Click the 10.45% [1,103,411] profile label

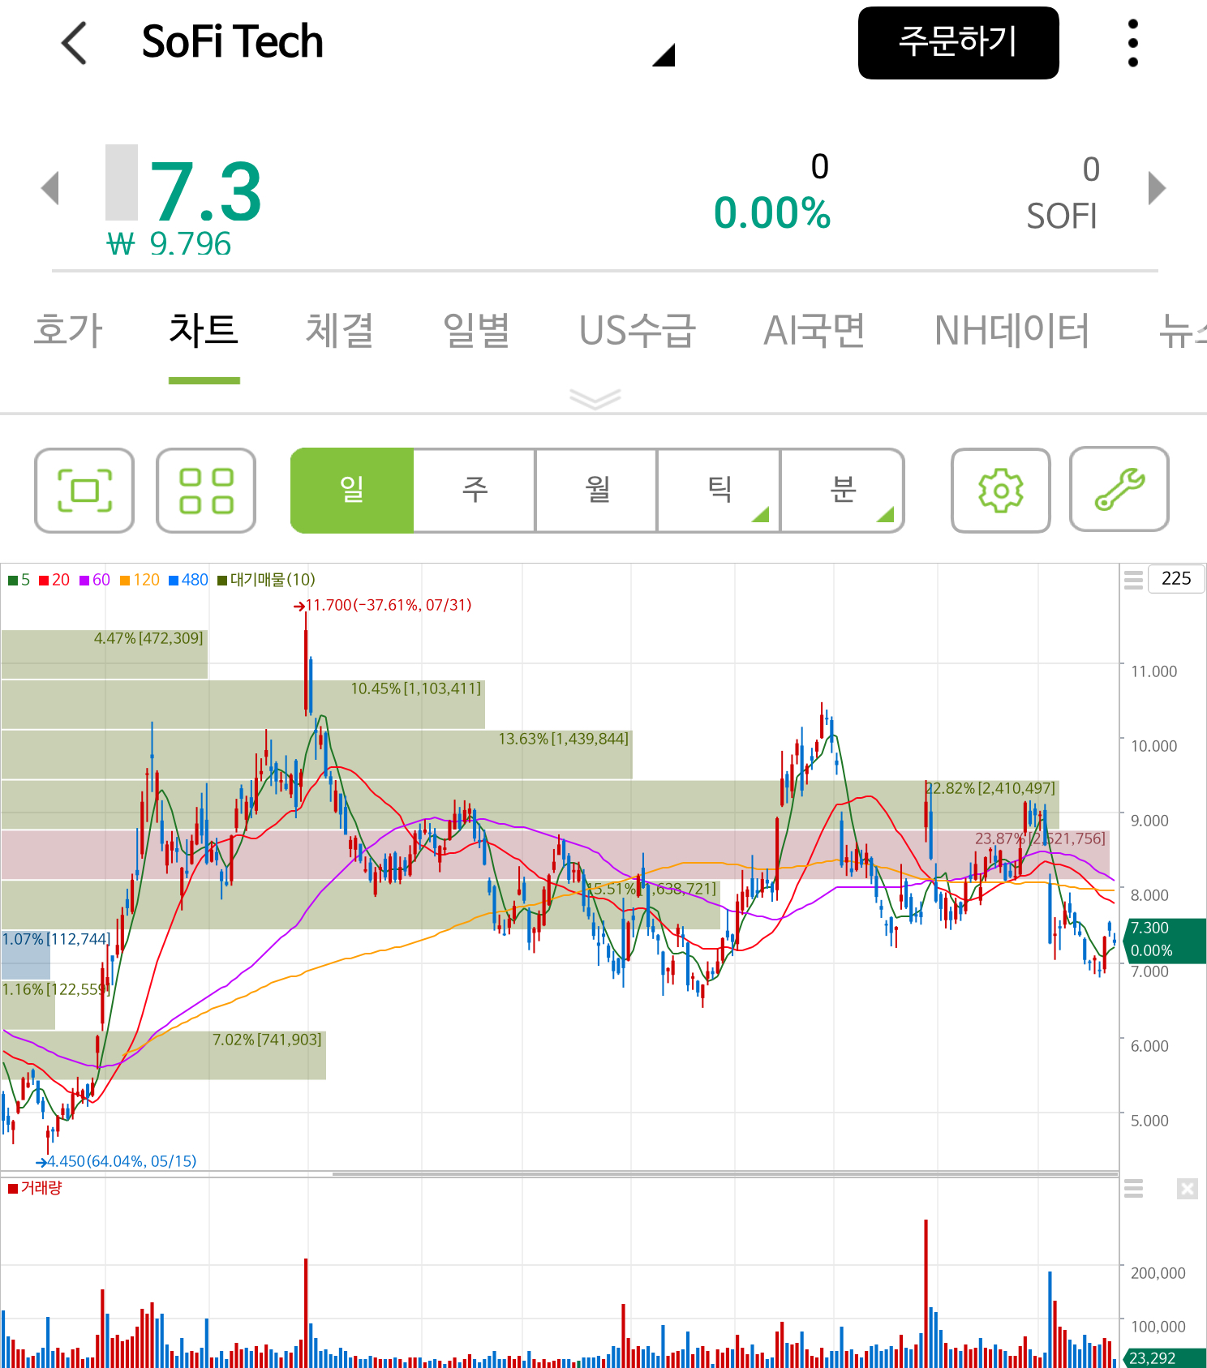pyautogui.click(x=415, y=688)
